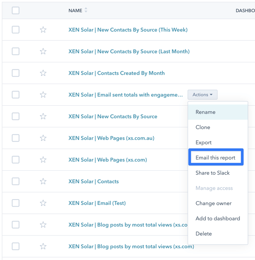Select checkbox for New Contacts By Source (Last Month)
Screen dimensions: 255x260
16,51
